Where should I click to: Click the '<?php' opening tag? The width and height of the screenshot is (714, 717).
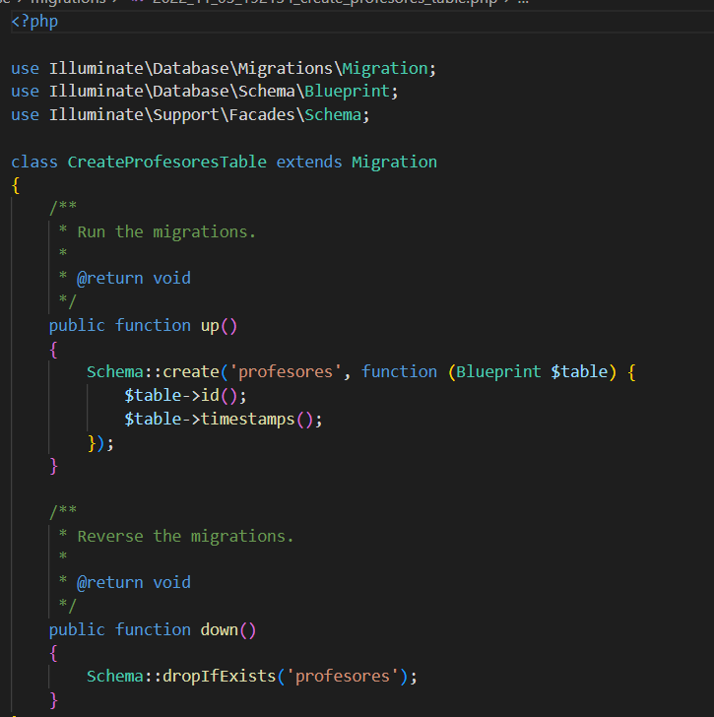pos(34,22)
